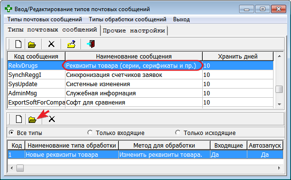The height and width of the screenshot is (180, 291).
Task: Close the window with the red X button
Action: [x=278, y=9]
